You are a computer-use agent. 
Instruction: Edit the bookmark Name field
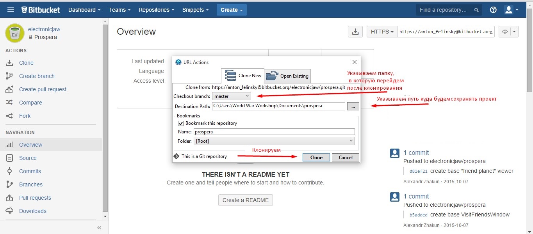(274, 132)
